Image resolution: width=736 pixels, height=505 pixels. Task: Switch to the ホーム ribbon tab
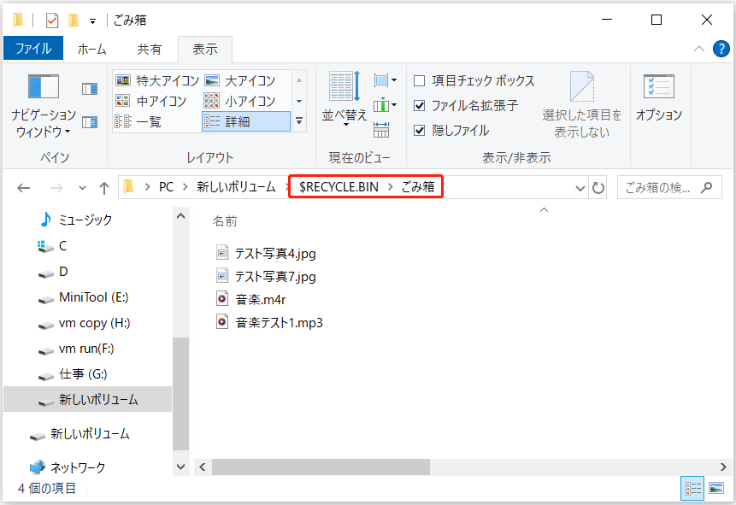[92, 49]
